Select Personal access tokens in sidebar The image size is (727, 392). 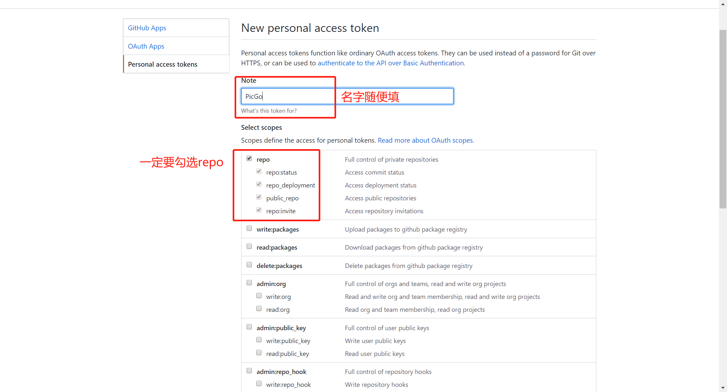(176, 64)
